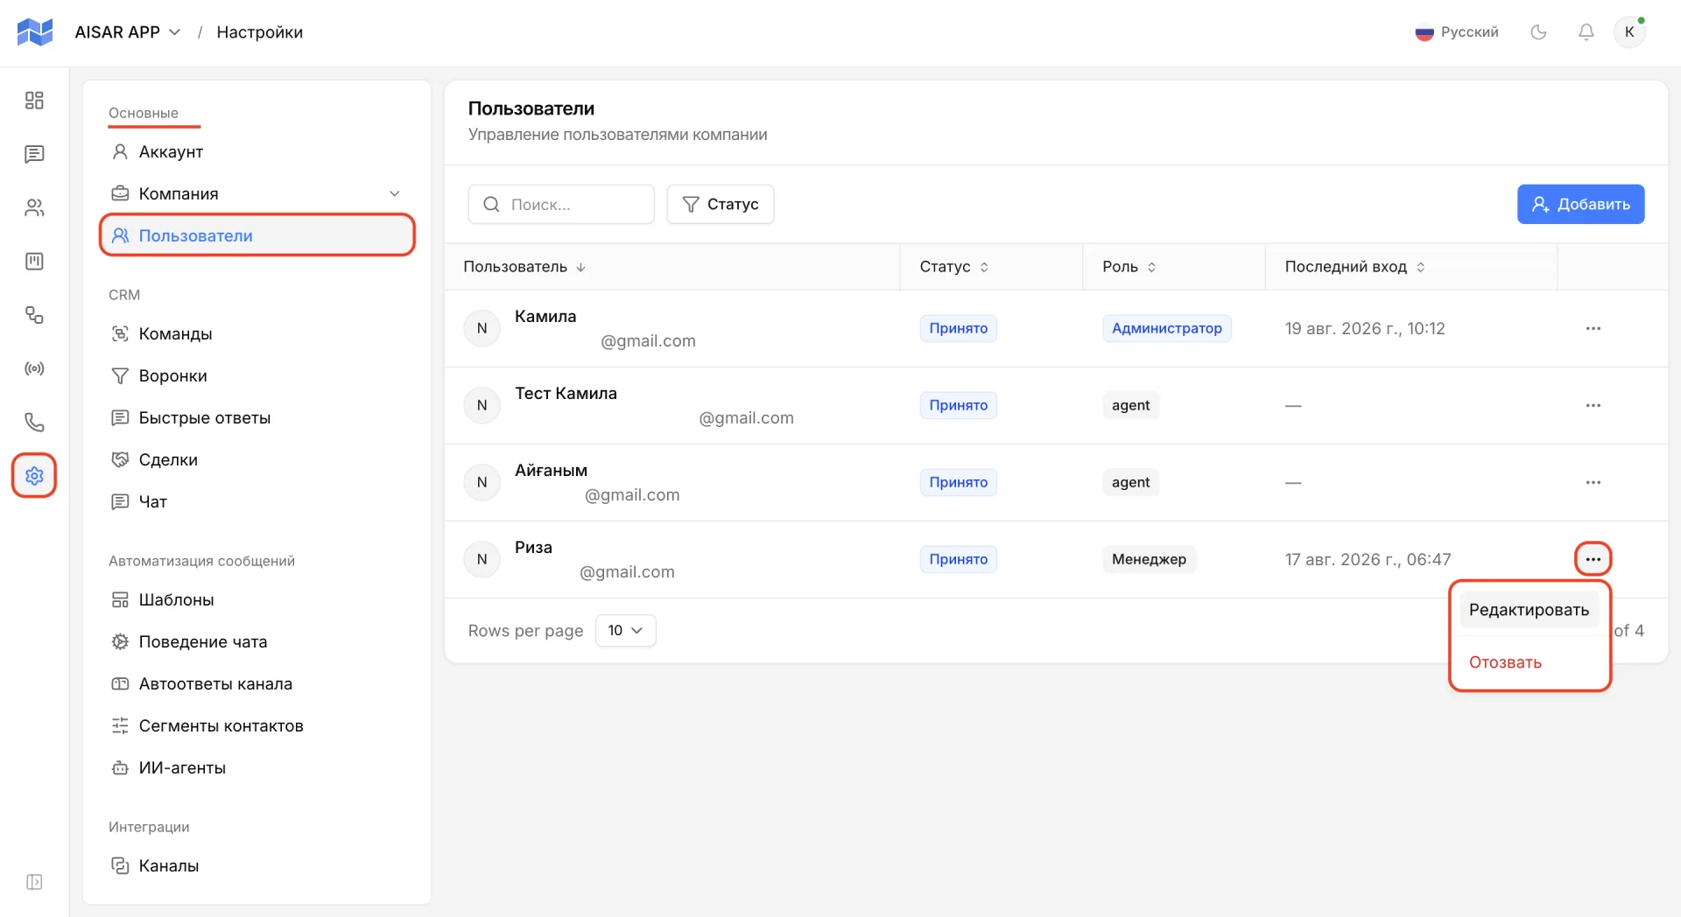Open the settings gear icon in left rail

34,475
